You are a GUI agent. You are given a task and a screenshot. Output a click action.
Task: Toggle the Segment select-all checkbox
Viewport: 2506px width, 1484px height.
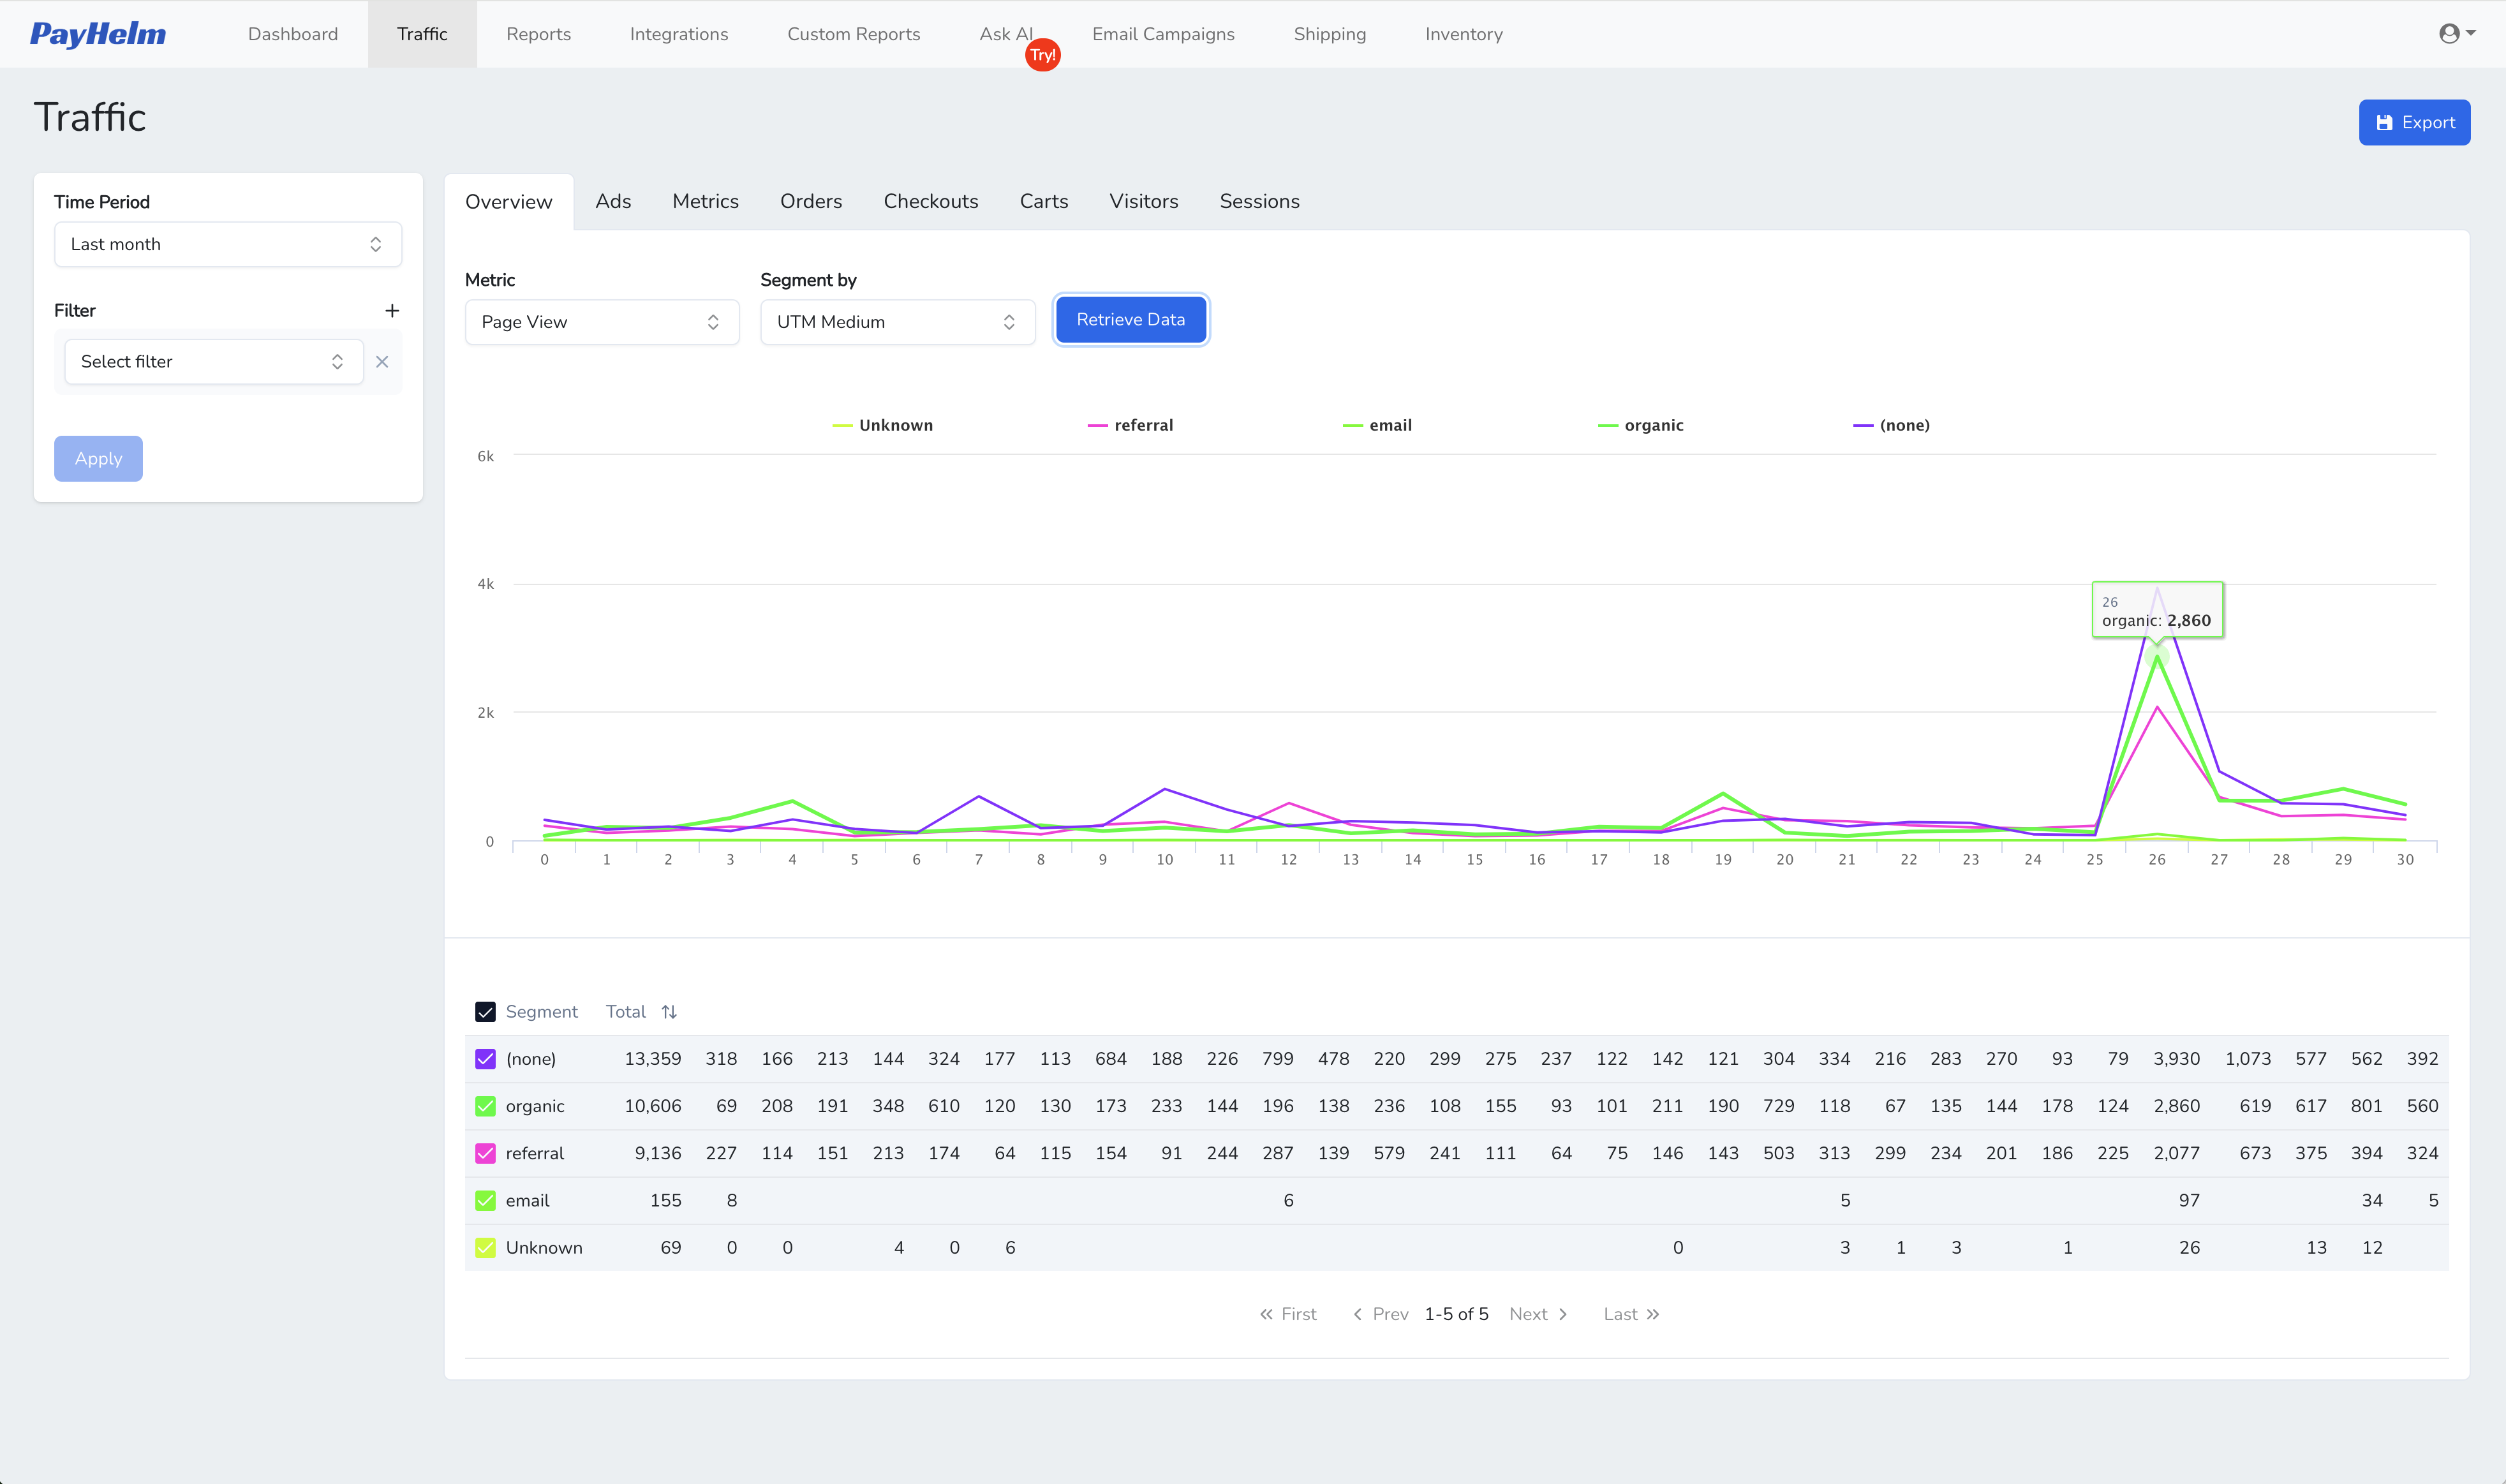486,1011
